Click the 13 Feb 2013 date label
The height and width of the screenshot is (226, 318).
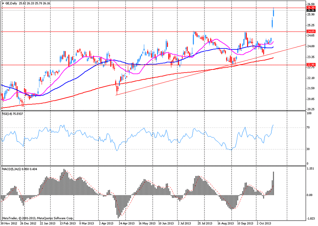click(x=67, y=223)
